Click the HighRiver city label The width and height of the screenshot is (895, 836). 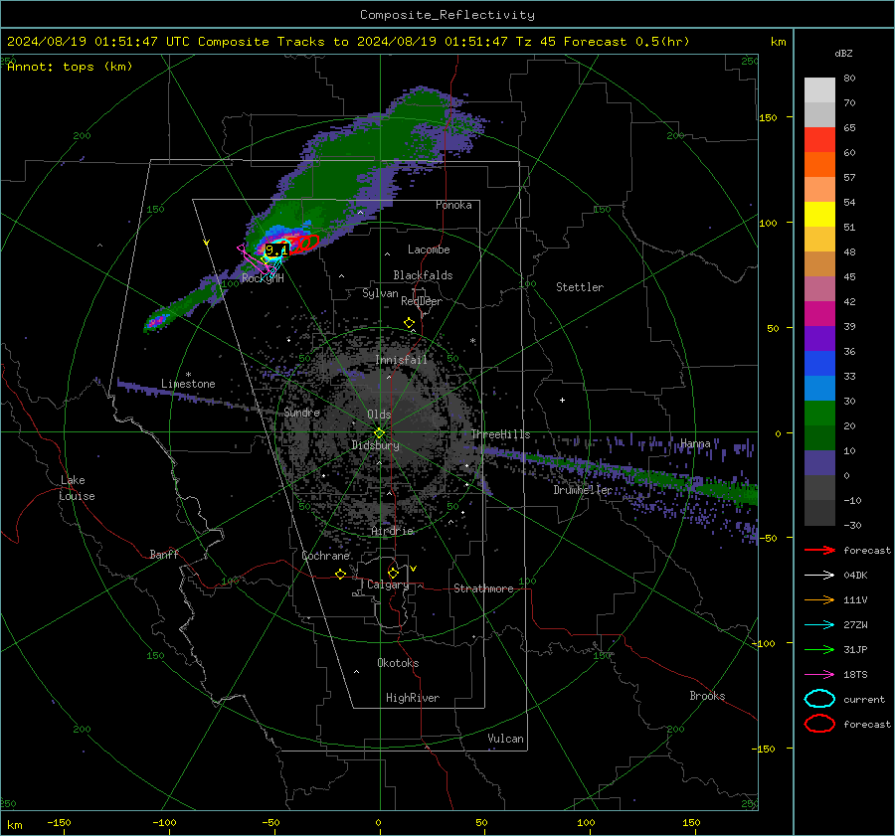[413, 698]
